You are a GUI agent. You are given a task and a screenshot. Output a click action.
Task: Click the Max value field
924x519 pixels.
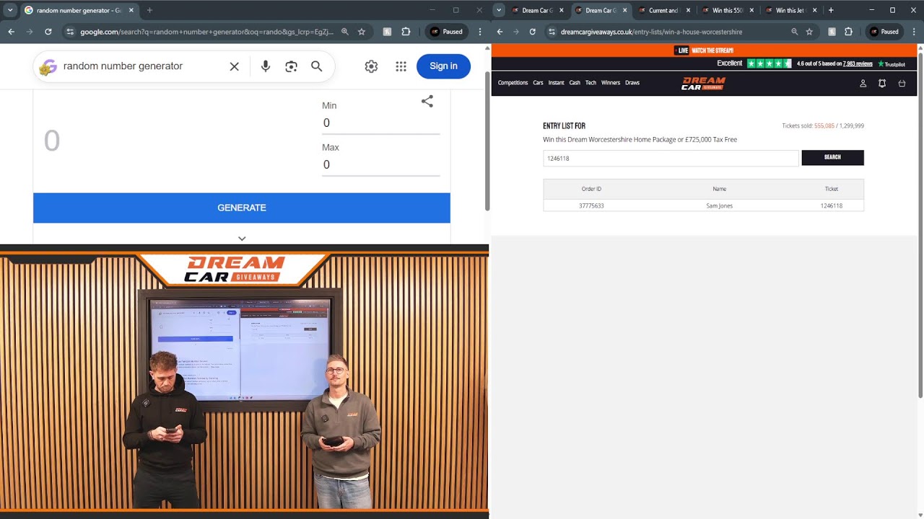(x=380, y=165)
